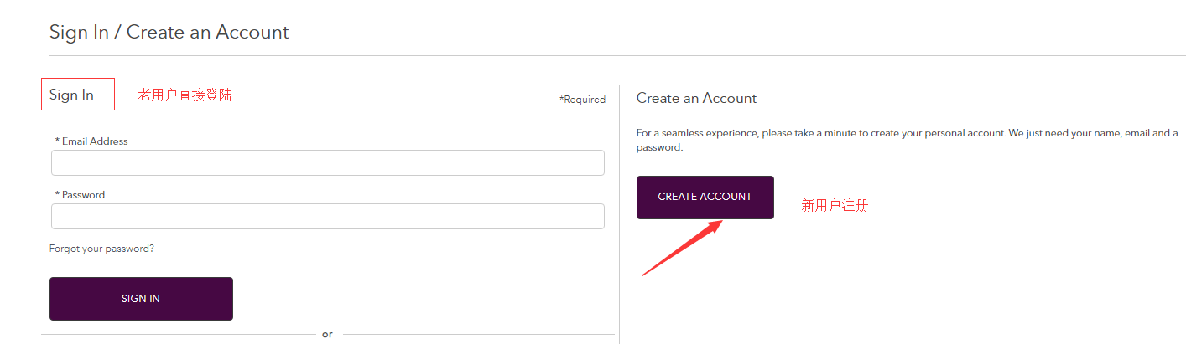Click the Email Address input field
Viewport: 1186px width, 344px height.
(x=327, y=163)
